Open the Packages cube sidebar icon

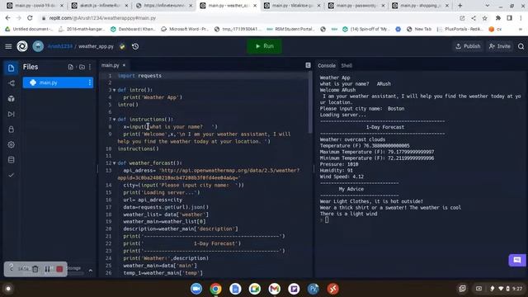click(x=11, y=99)
